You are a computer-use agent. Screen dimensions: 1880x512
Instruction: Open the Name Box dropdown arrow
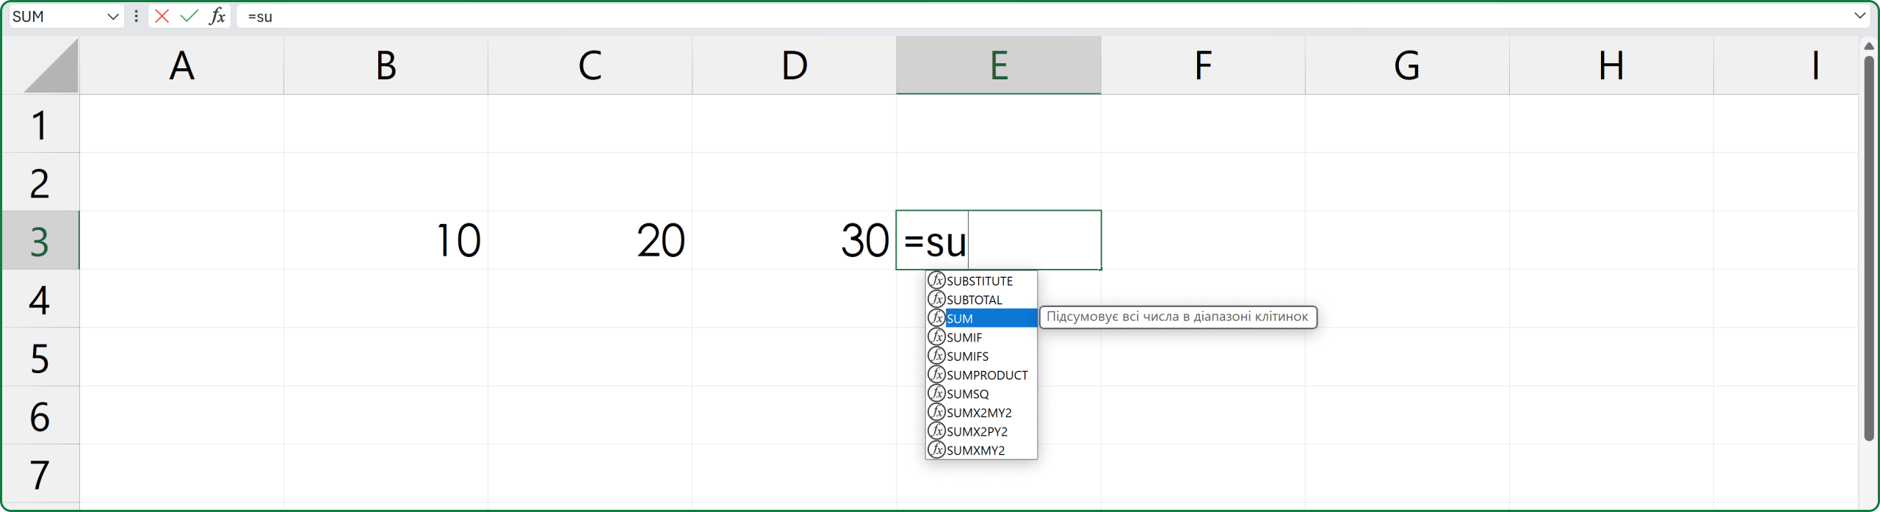pyautogui.click(x=113, y=16)
